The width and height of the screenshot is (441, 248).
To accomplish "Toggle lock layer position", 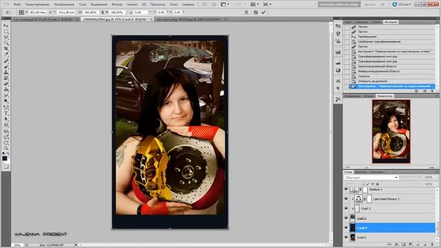I will pyautogui.click(x=373, y=184).
